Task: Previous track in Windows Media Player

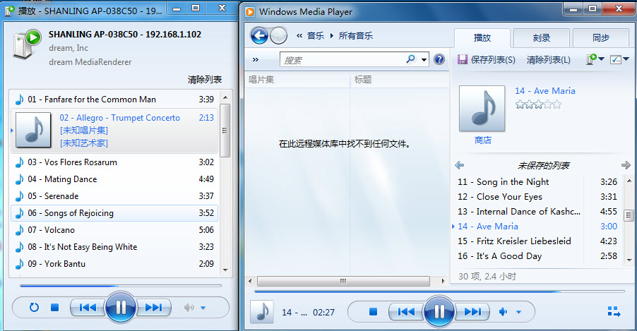Action: click(x=406, y=311)
